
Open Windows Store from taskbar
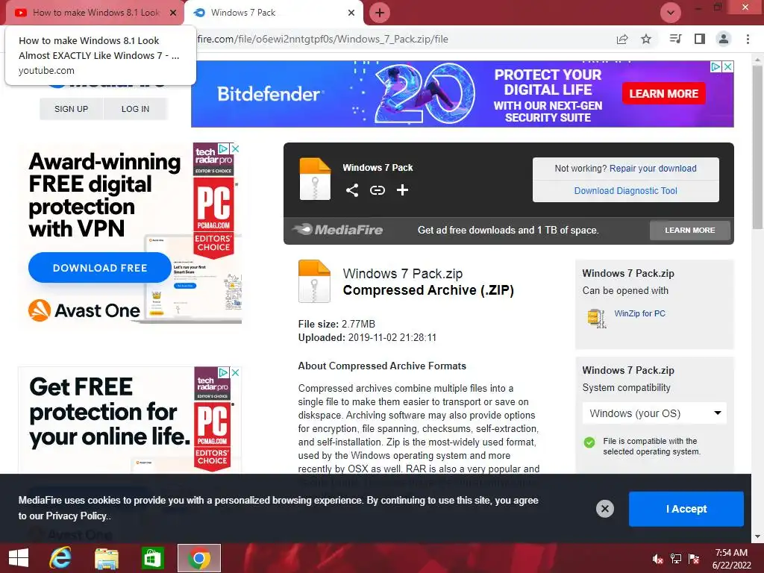pyautogui.click(x=152, y=558)
